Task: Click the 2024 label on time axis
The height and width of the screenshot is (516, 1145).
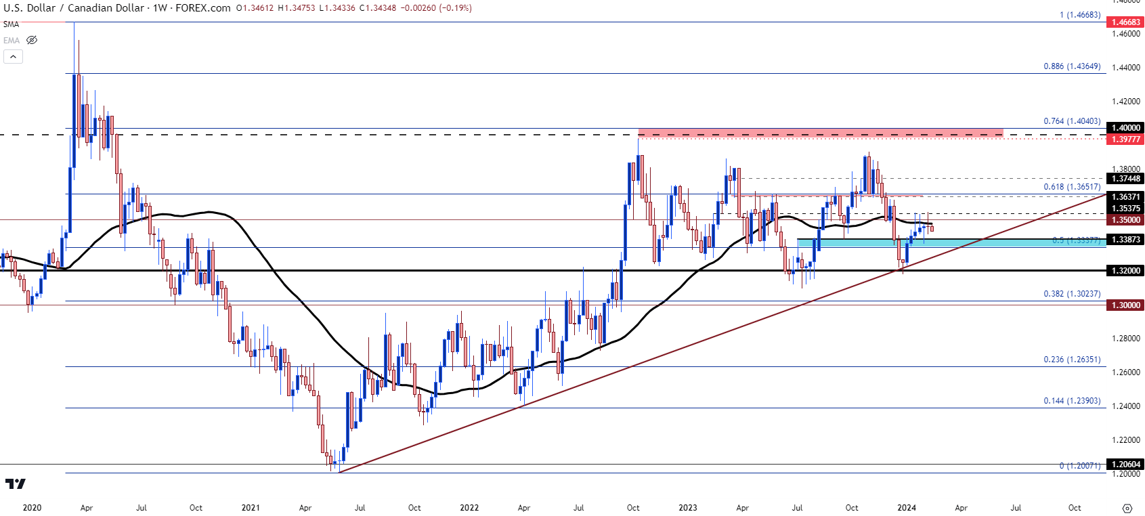Action: coord(907,508)
